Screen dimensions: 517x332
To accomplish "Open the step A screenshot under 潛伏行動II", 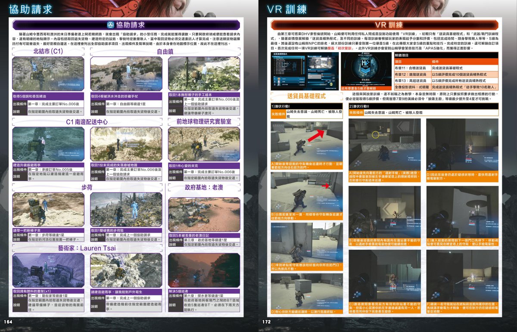I will click(385, 145).
